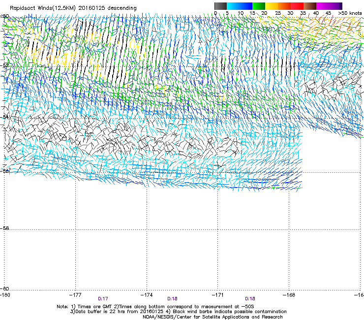Image resolution: width=364 pixels, height=320 pixels.
Task: Click the '>50 knots' legend label
Action: [350, 13]
